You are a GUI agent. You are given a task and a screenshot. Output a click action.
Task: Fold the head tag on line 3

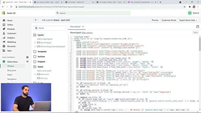tap(73, 40)
